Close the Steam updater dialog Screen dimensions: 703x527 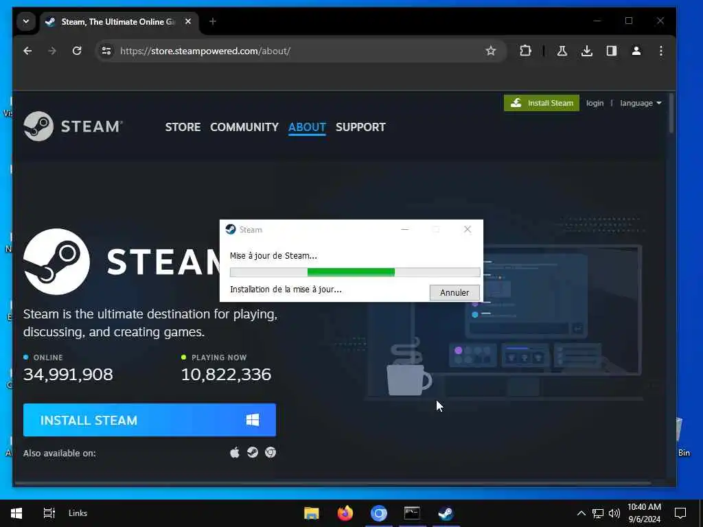pos(467,229)
